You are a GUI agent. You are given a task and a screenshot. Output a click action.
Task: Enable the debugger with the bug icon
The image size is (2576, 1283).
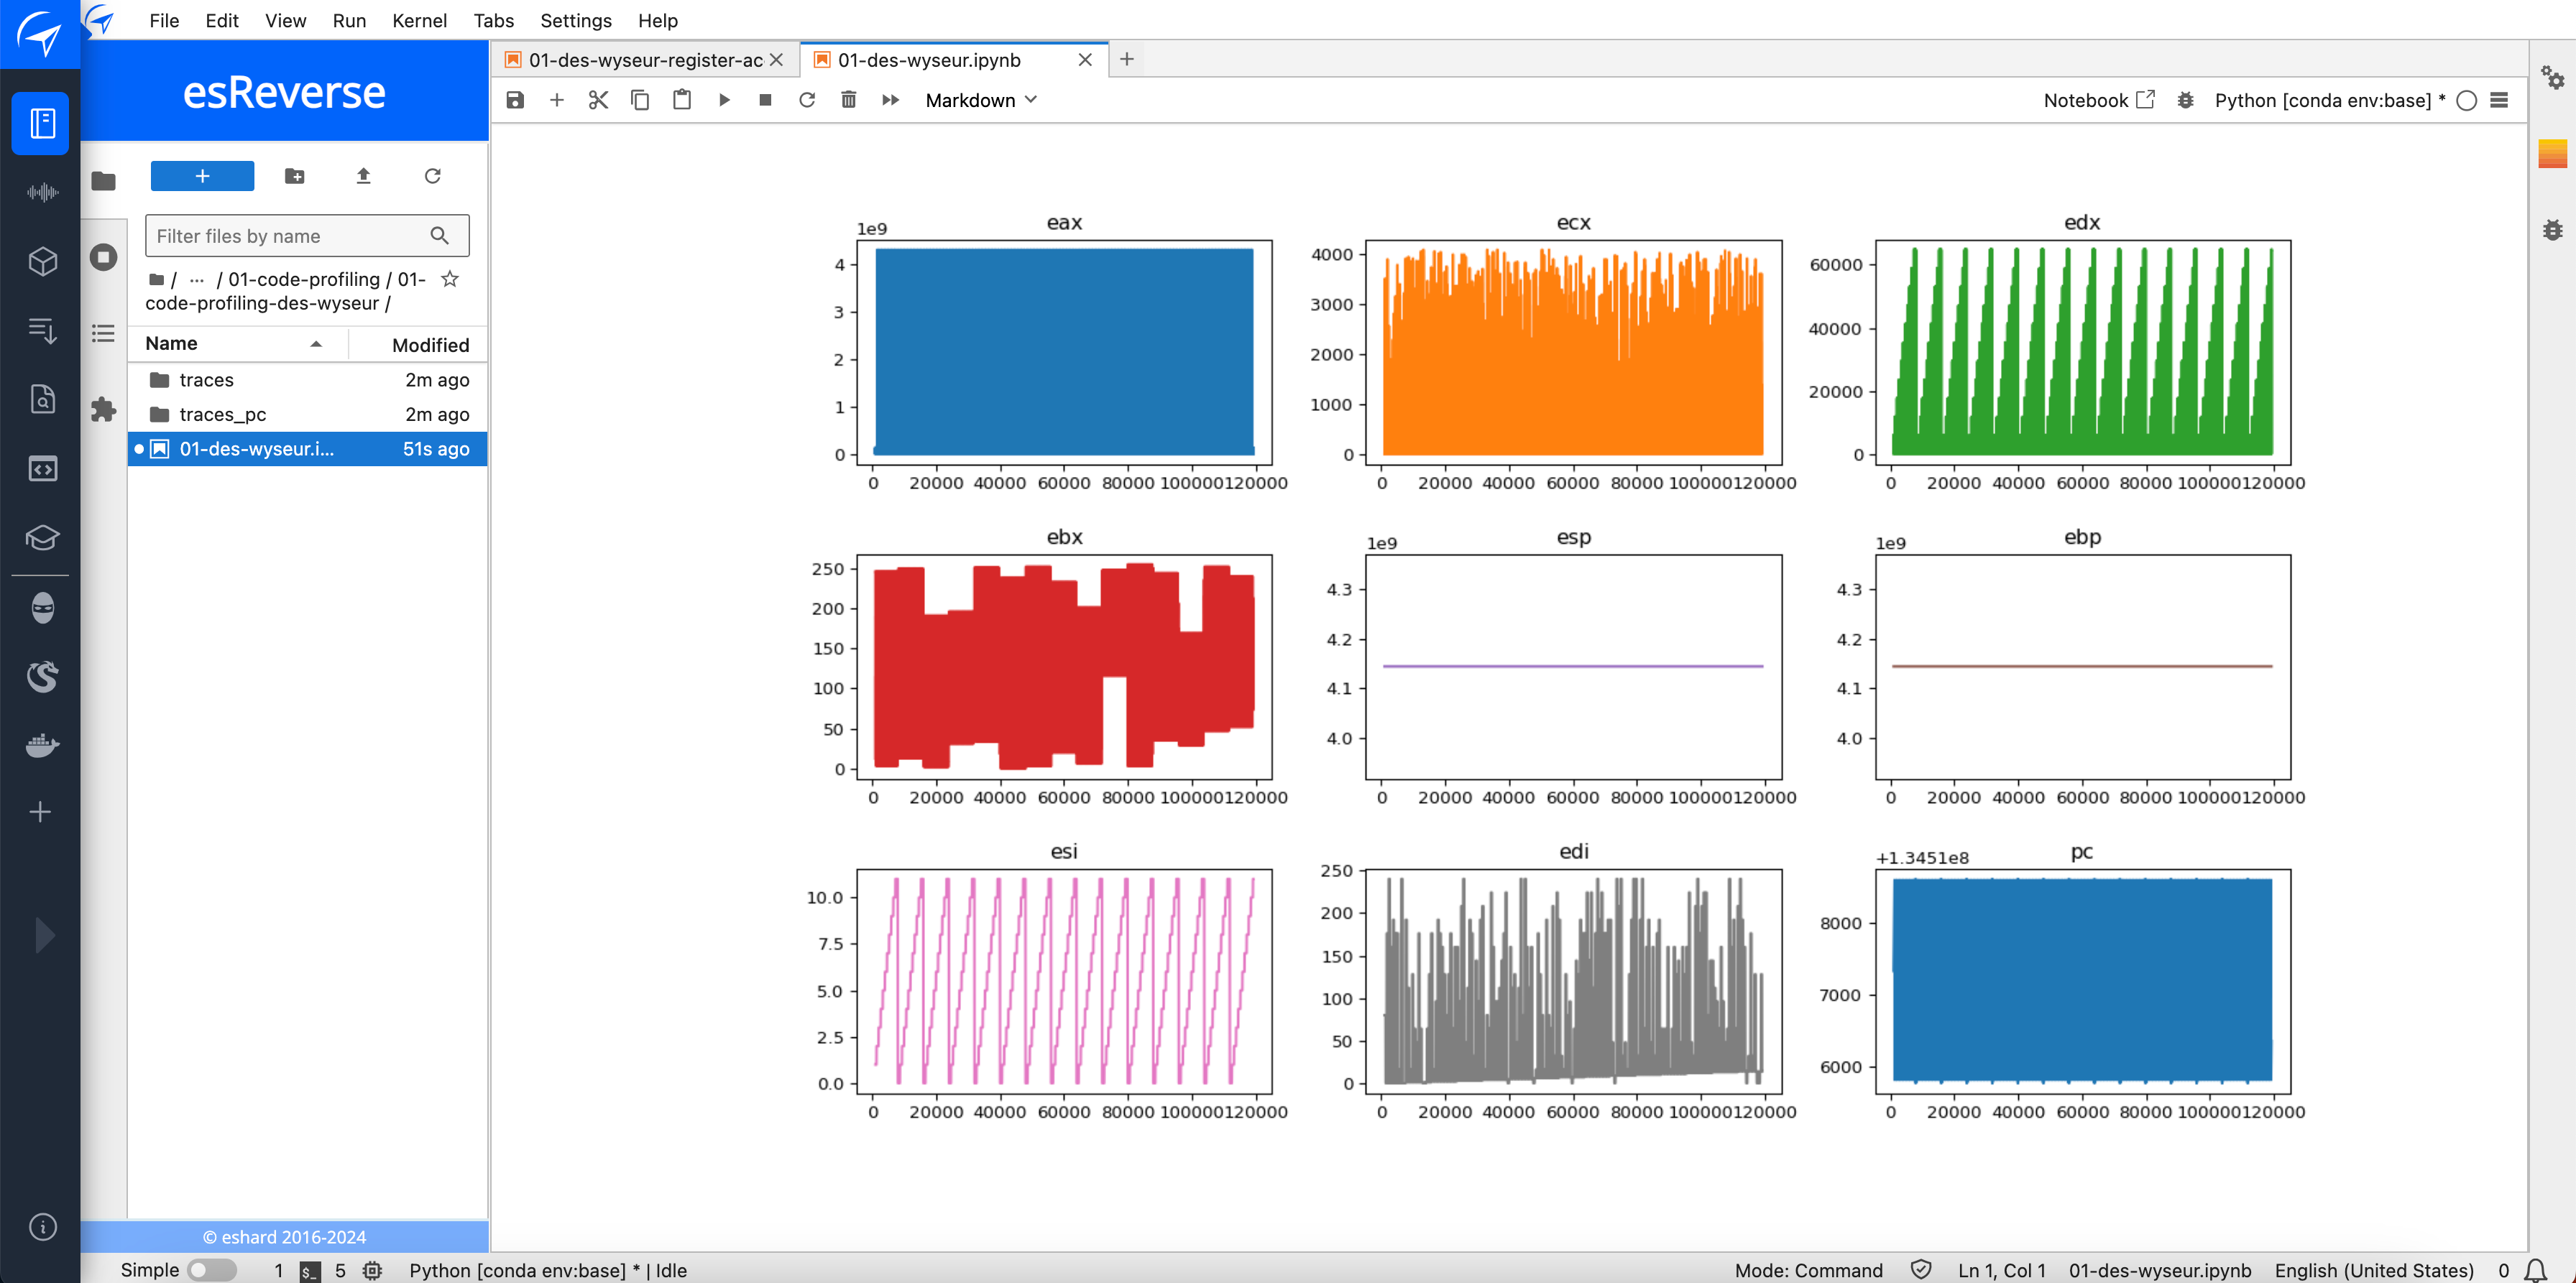[2186, 100]
